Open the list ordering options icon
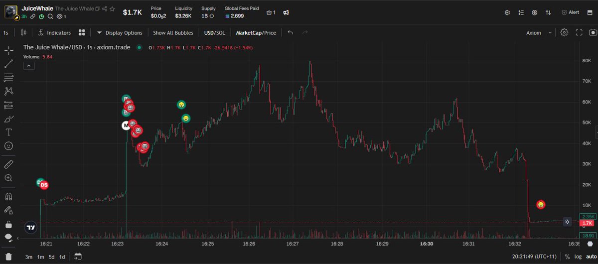The height and width of the screenshot is (264, 598). (x=521, y=12)
